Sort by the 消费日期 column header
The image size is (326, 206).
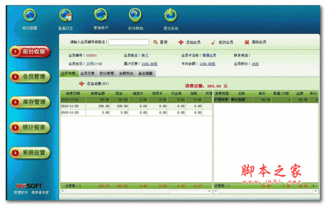[x=73, y=94]
